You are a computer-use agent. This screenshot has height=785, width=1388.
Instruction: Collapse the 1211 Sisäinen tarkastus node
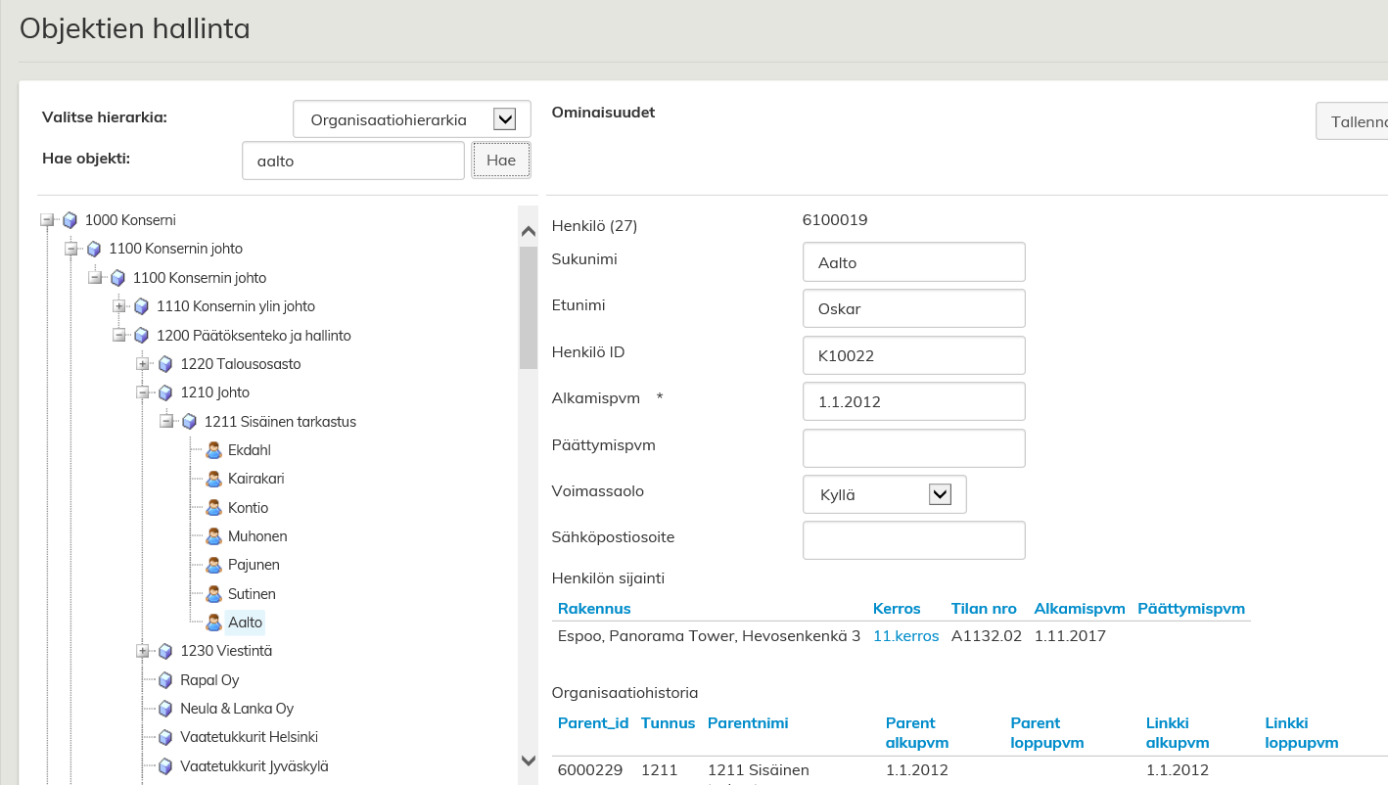[166, 422]
